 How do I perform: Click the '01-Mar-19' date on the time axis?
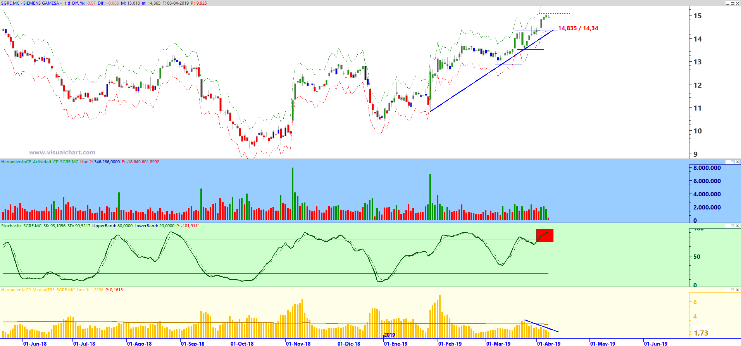pos(498,343)
